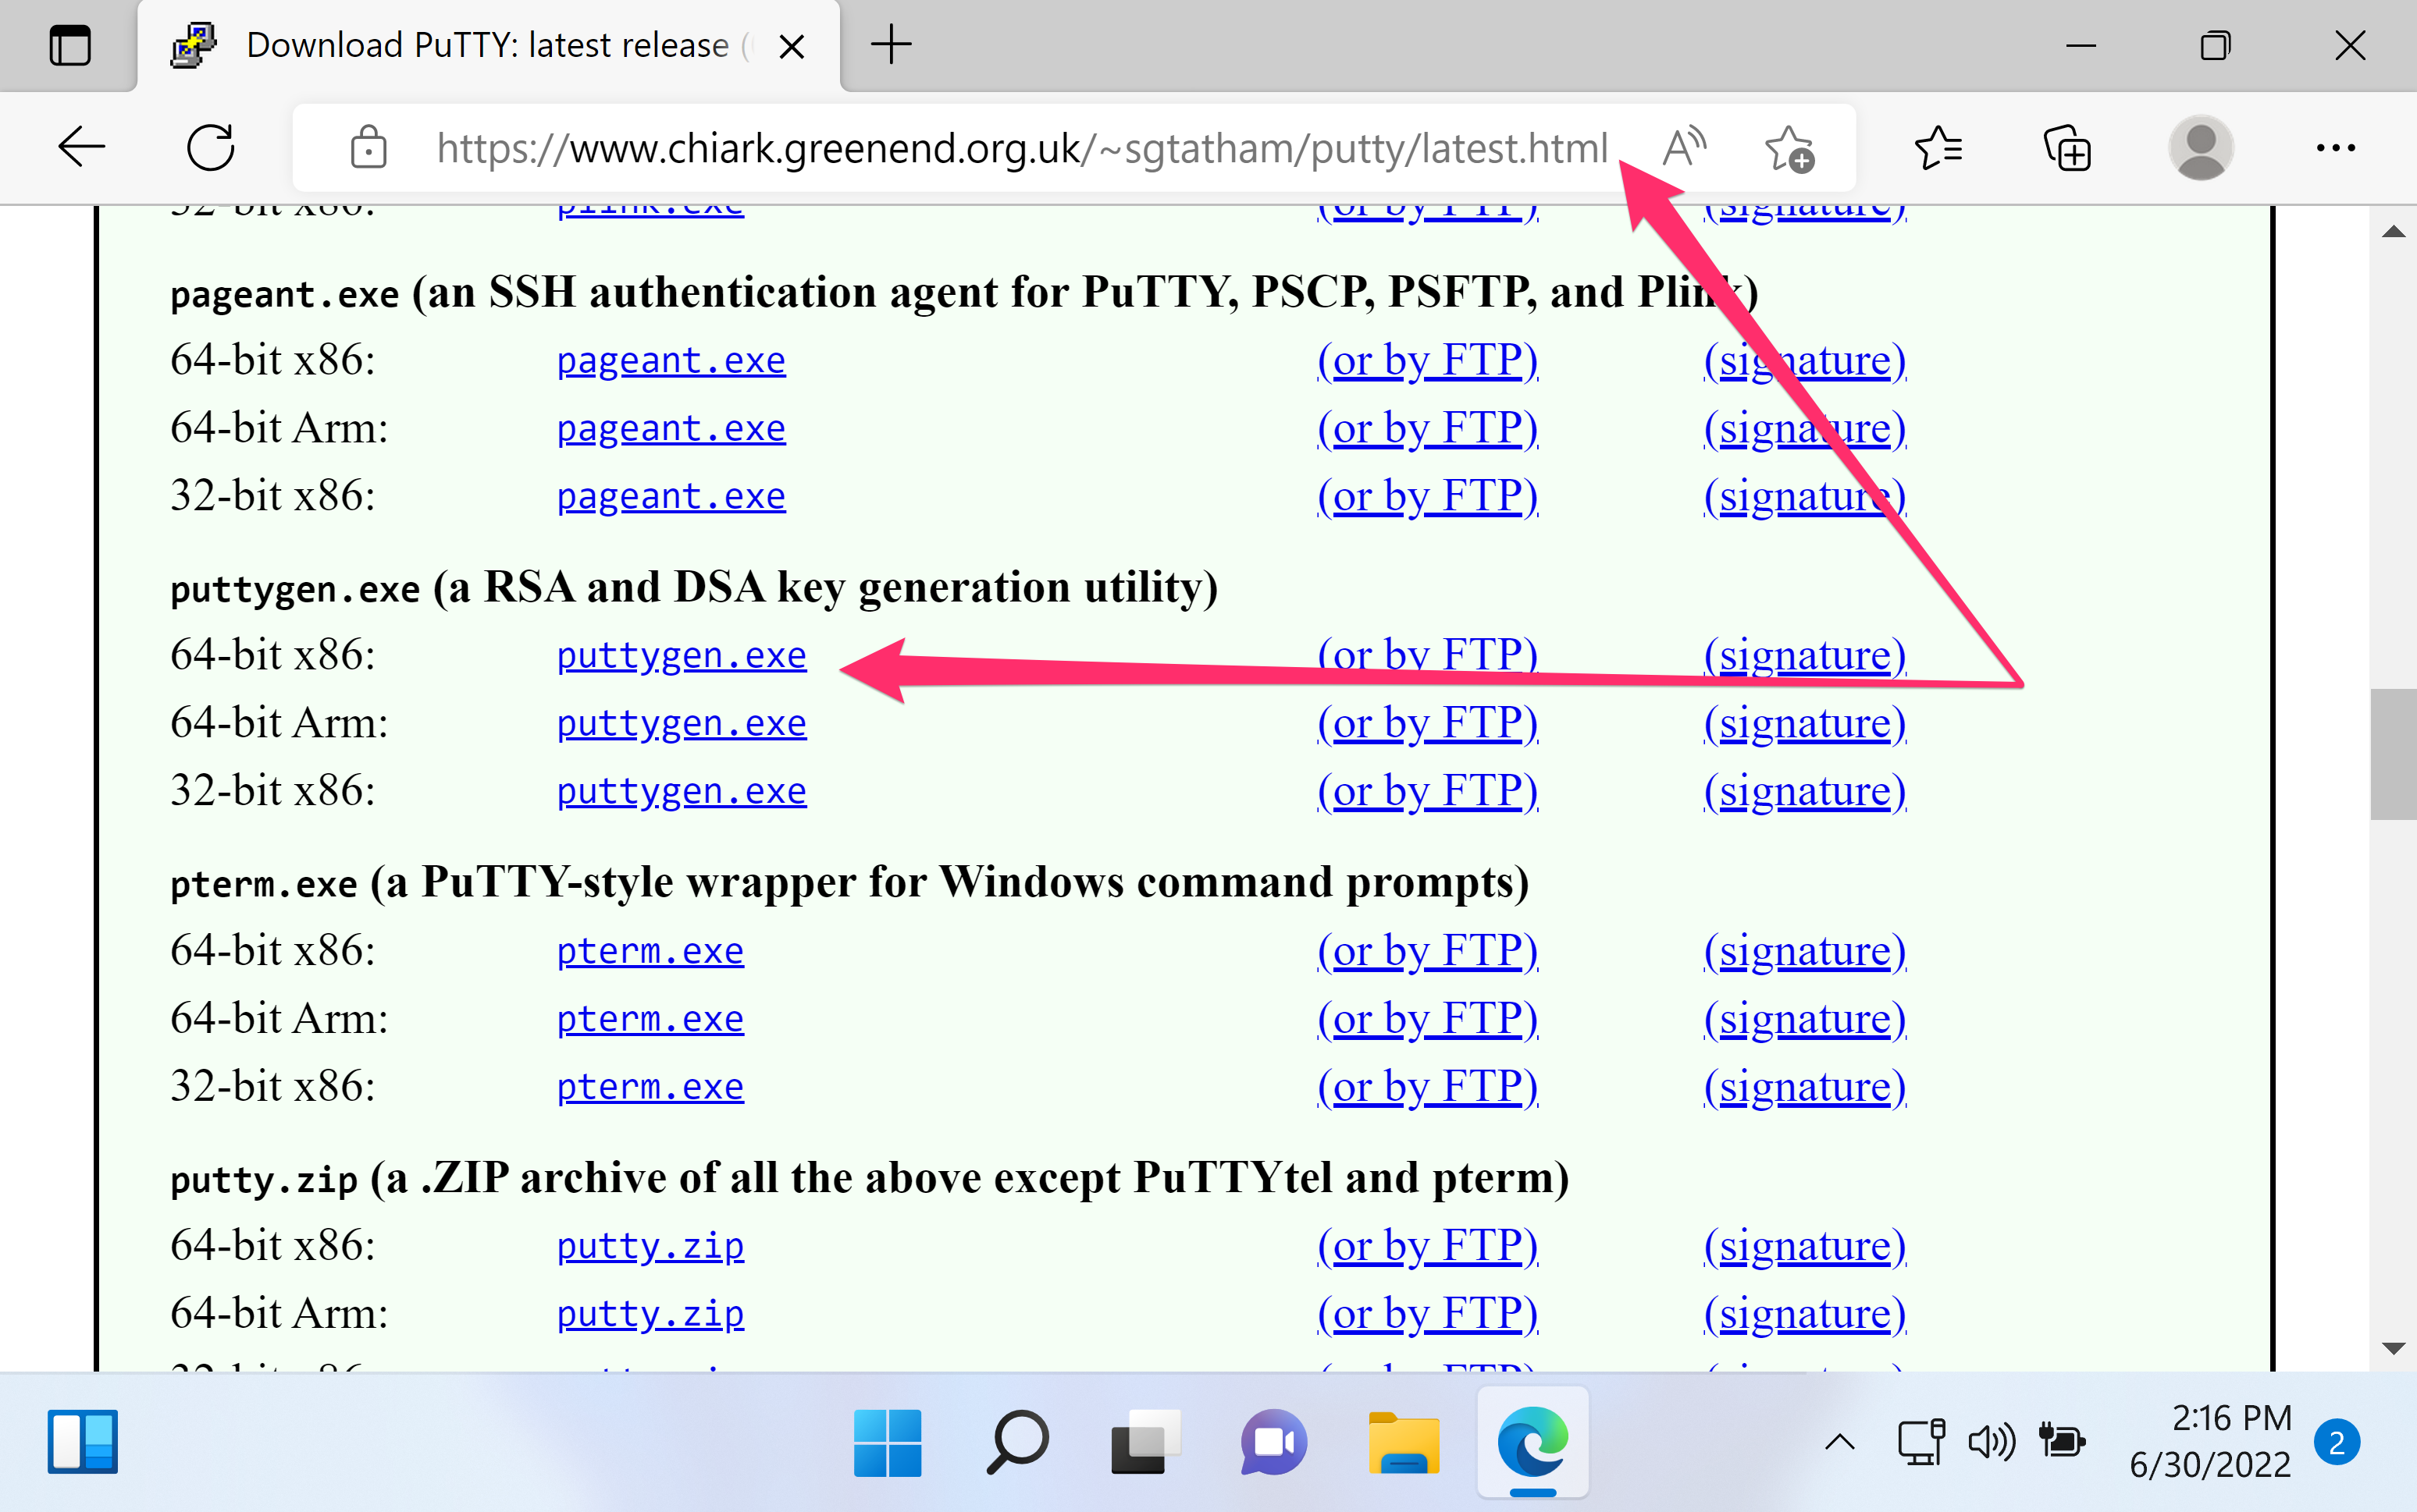Open the Widgets panel in taskbar
The width and height of the screenshot is (2417, 1512).
tap(82, 1441)
